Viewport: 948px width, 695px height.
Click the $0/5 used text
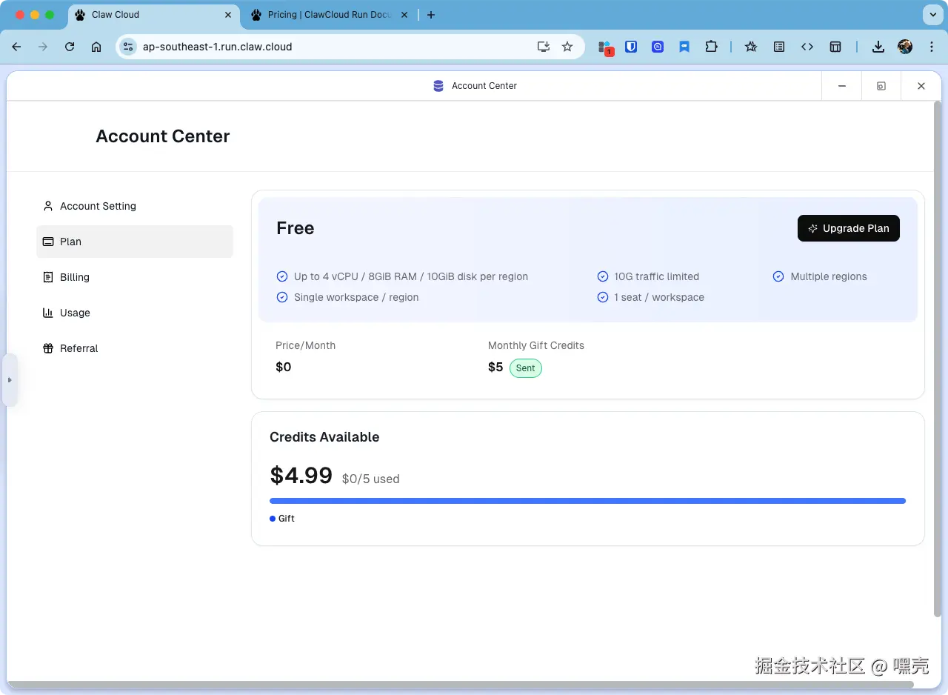tap(371, 479)
